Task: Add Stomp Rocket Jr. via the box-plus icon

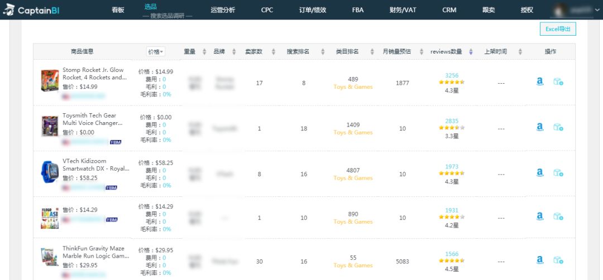Action: click(558, 81)
